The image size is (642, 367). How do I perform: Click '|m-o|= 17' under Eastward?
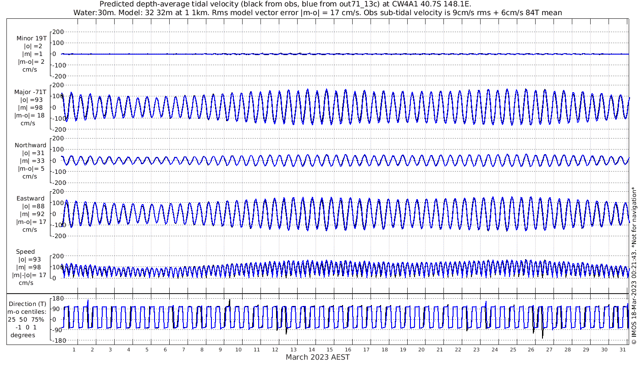[x=31, y=222]
